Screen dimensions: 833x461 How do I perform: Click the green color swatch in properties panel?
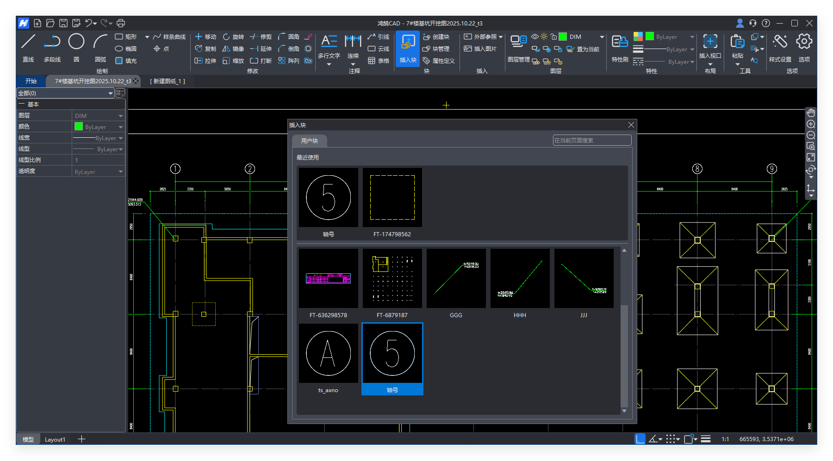(79, 127)
